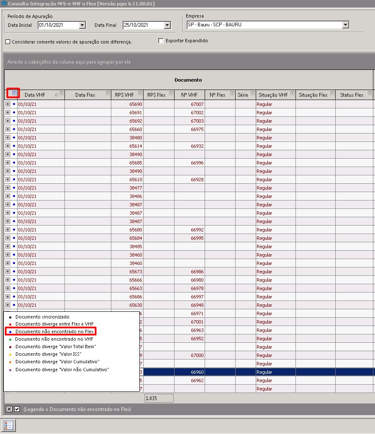The height and width of the screenshot is (434, 375).
Task: Enable the Exportar Expandido checkbox
Action: coord(161,41)
